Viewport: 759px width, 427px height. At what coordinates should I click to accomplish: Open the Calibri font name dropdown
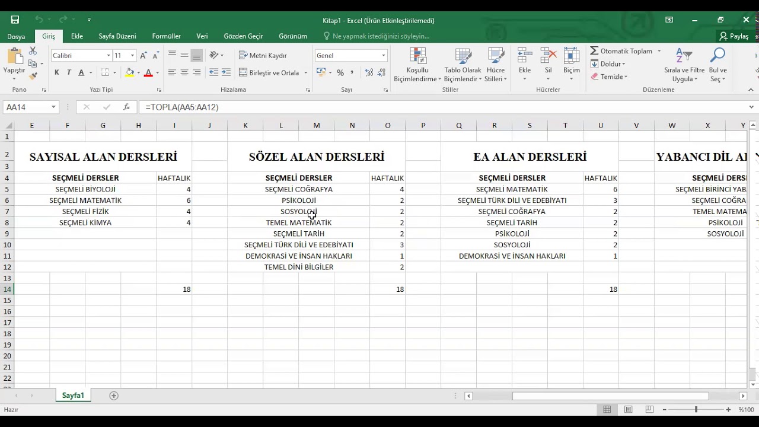109,55
